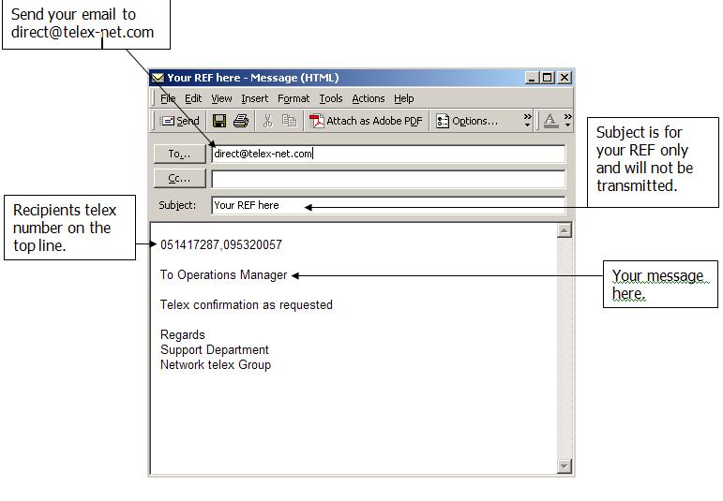Maximize the message window
This screenshot has width=723, height=501.
tap(548, 78)
